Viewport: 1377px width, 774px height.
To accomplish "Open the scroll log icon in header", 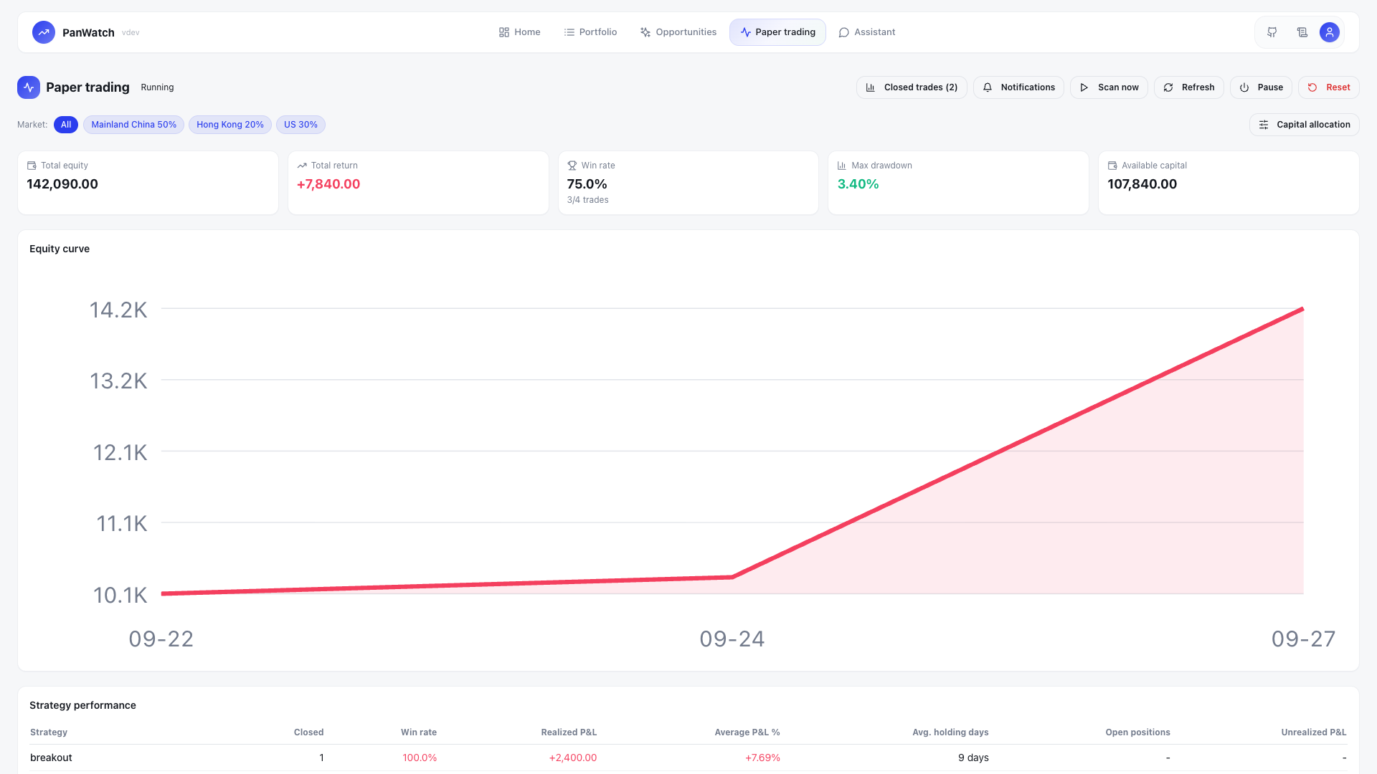I will coord(1302,32).
